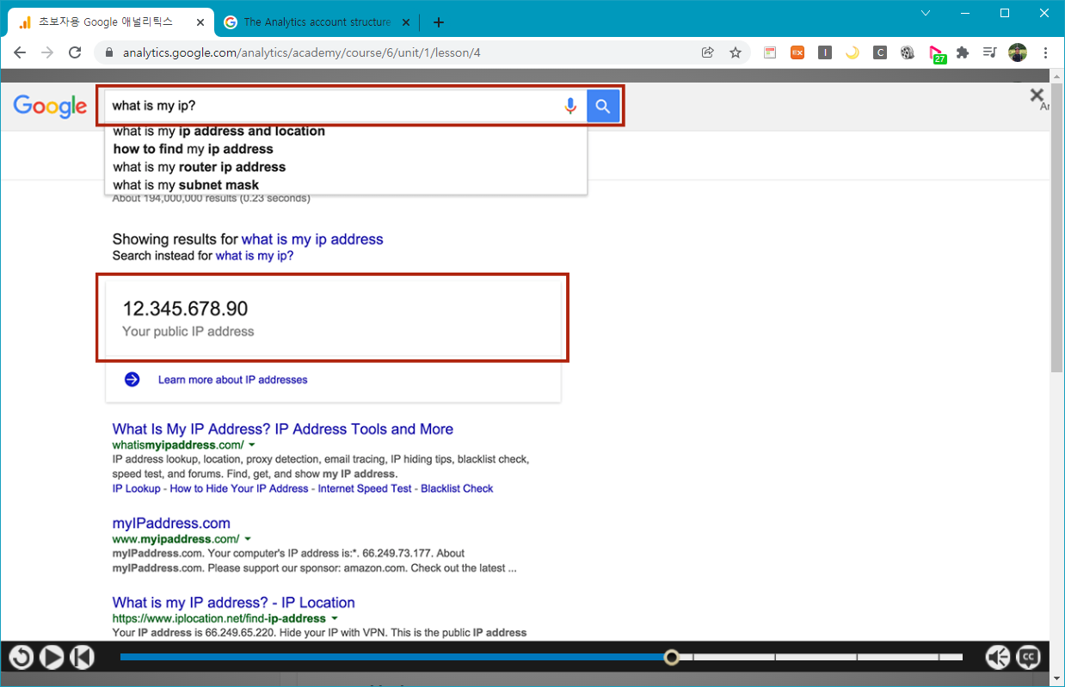Screen dimensions: 1065x687
Task: Open 'What Is My IP Address? IP Address Tools' result
Action: (282, 429)
